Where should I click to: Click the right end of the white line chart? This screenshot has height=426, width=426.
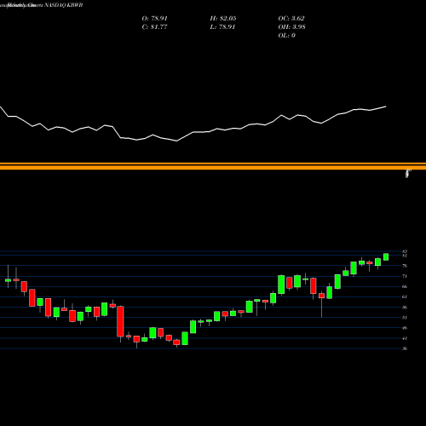386,106
